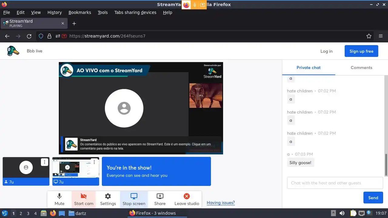Switch to workspace 4
Image resolution: width=388 pixels, height=218 pixels.
35,213
